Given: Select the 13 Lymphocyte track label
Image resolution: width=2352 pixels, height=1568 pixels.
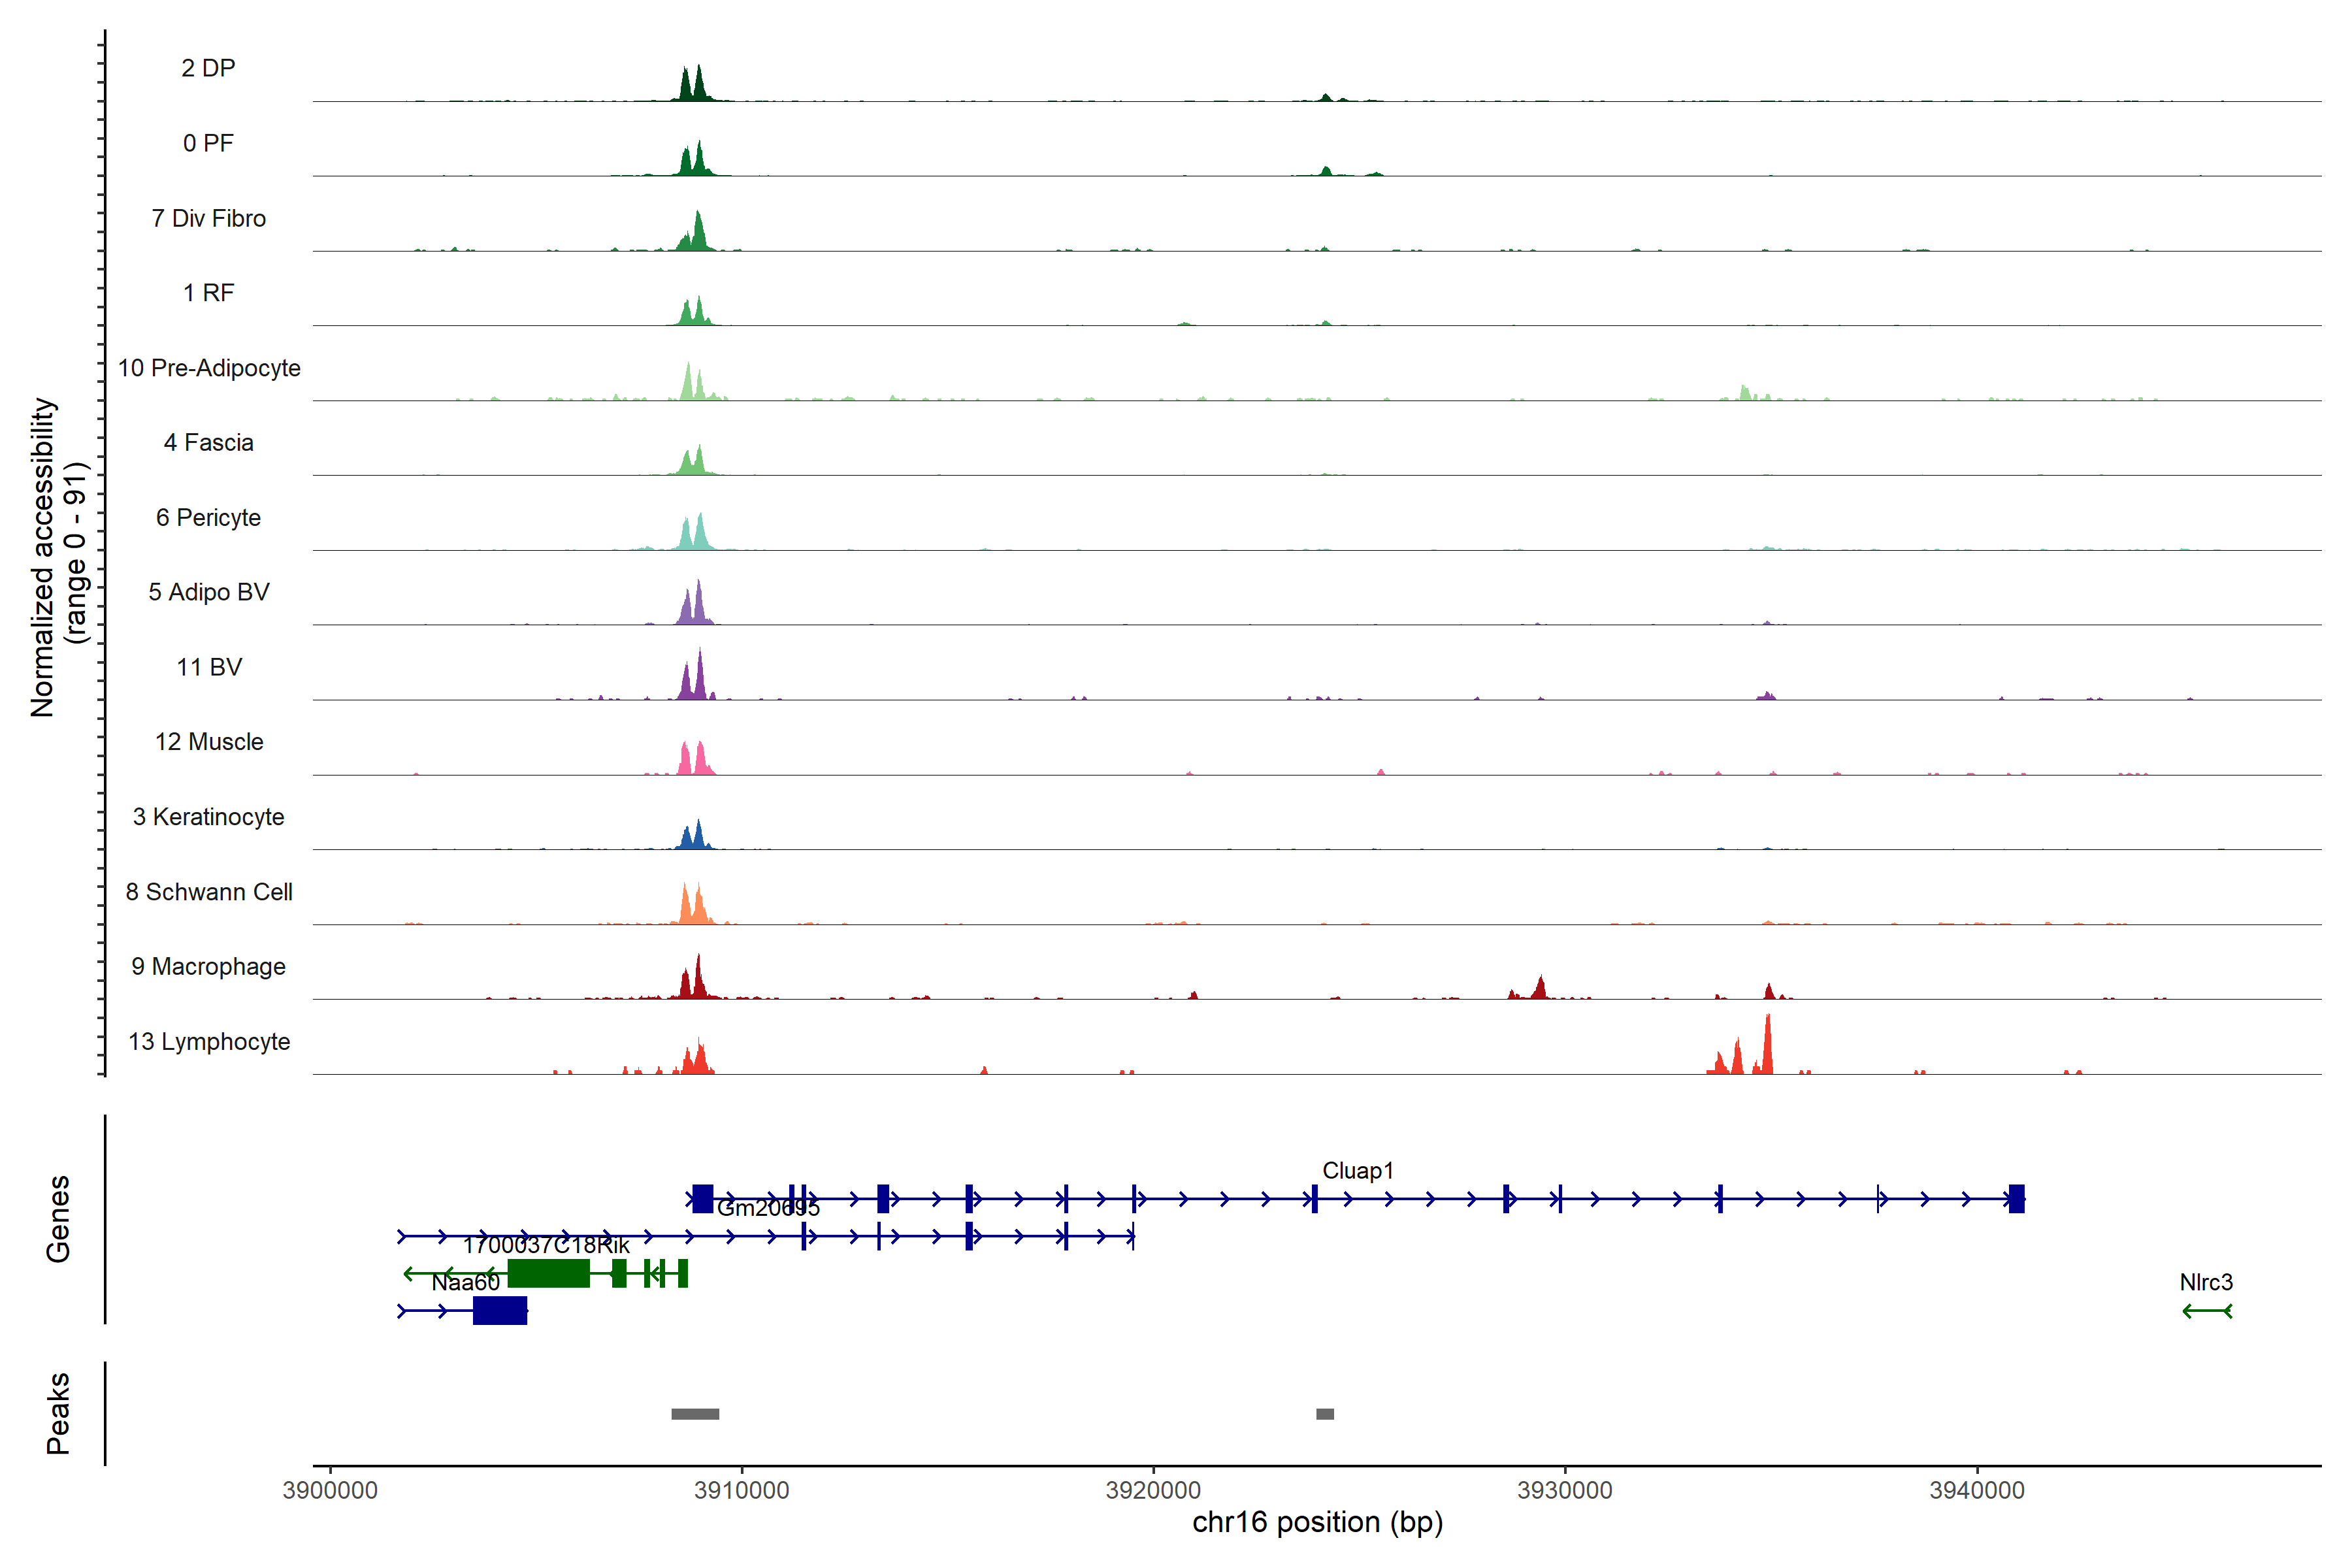Looking at the screenshot, I should (209, 1041).
